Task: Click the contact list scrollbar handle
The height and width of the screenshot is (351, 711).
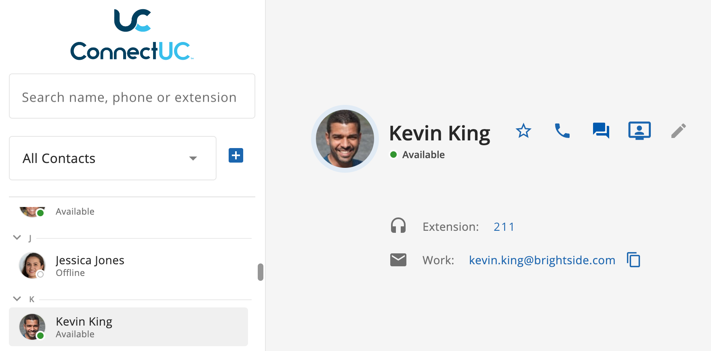Action: point(261,272)
